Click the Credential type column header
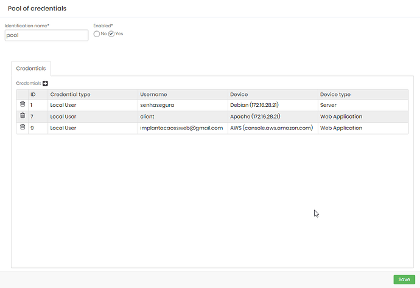Viewport: 420px width, 288px height. (93, 94)
